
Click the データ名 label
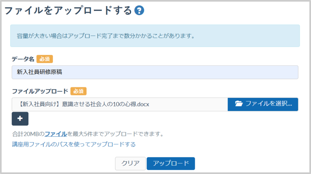[23, 59]
